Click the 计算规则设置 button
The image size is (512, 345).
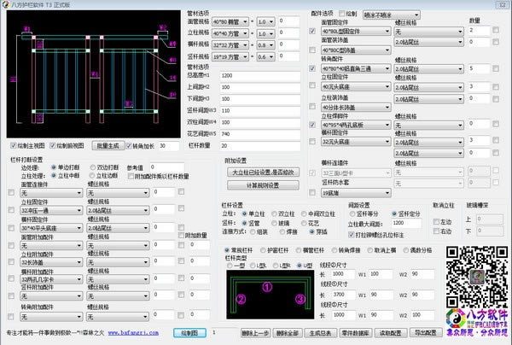[254, 185]
